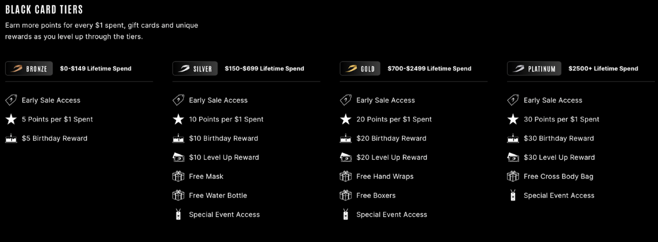The height and width of the screenshot is (242, 658).
Task: Click the star icon next to 10 Points per $1 Spent
Action: [178, 119]
